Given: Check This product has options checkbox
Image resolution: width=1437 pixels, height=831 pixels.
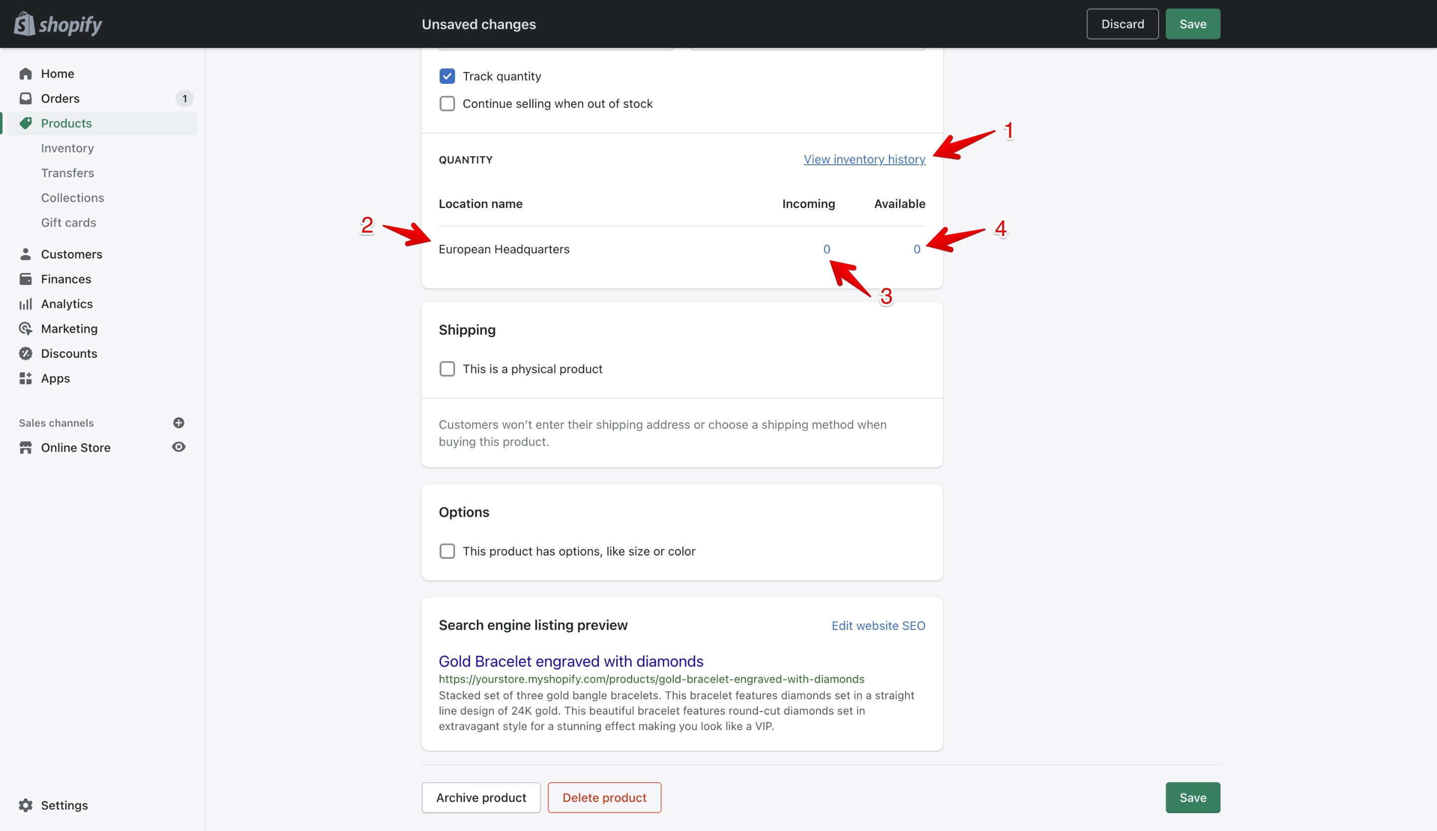Looking at the screenshot, I should click(447, 551).
